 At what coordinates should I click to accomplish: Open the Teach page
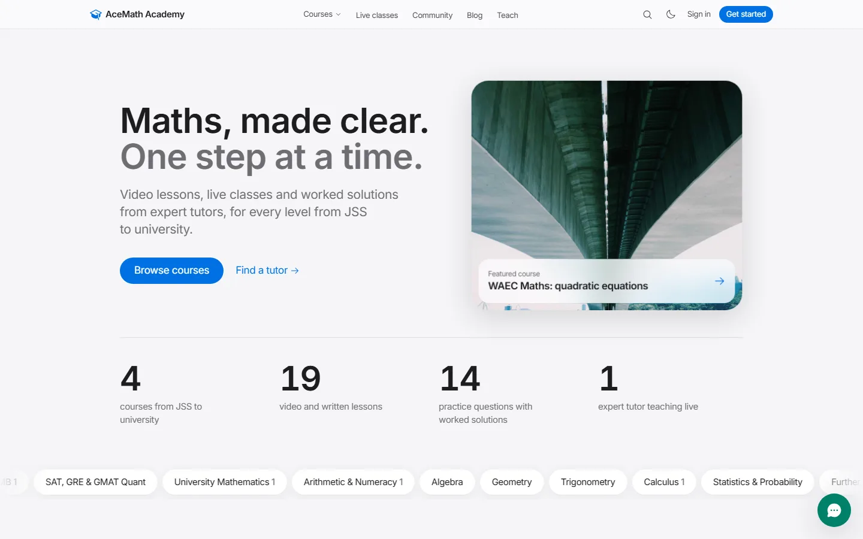[x=508, y=15]
